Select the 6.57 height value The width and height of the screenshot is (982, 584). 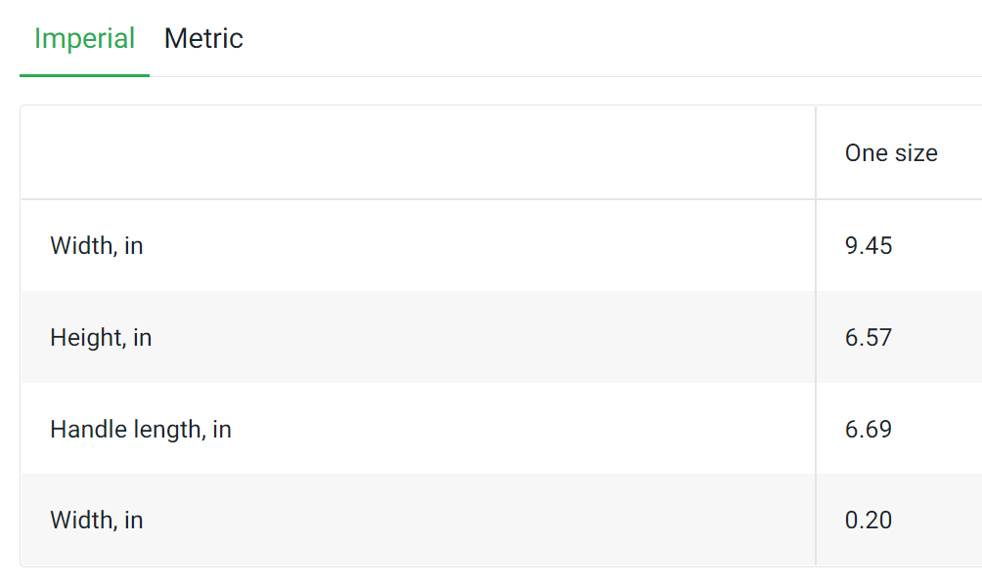pyautogui.click(x=869, y=338)
